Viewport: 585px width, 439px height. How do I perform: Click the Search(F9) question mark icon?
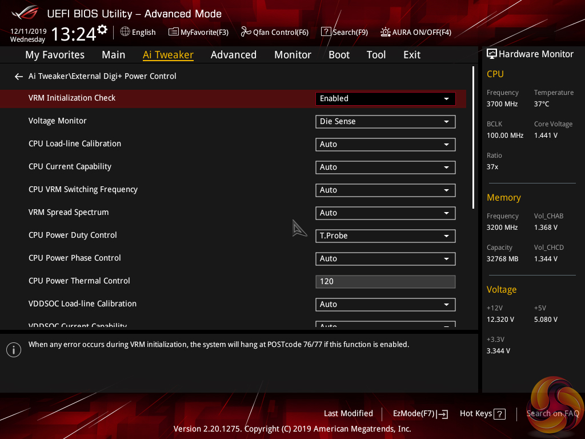coord(326,32)
